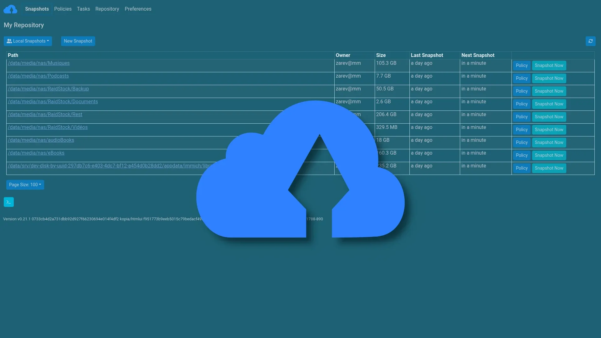Viewport: 601px width, 338px height.
Task: Click Policy button for RaidStock/Documents row
Action: 521,104
